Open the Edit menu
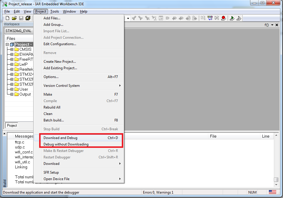 [x=16, y=11]
